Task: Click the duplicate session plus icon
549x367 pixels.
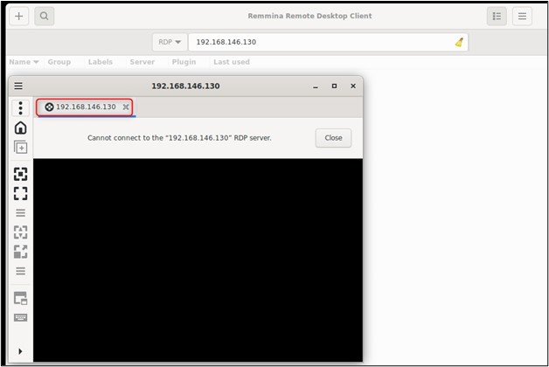Action: tap(21, 148)
